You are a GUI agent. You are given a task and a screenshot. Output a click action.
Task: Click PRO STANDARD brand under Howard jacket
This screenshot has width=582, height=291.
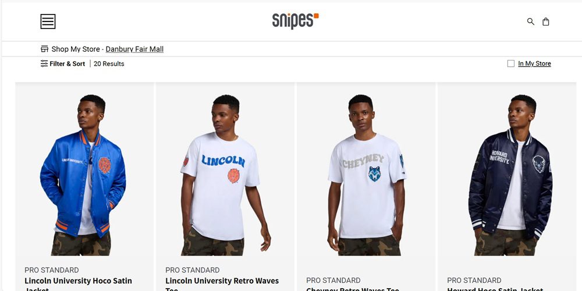[x=474, y=281]
